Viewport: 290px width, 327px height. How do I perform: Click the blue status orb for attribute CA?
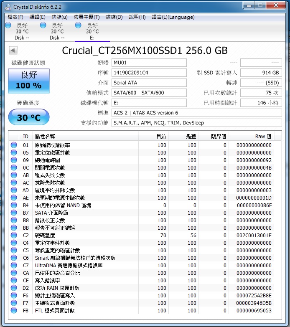(x=14, y=273)
